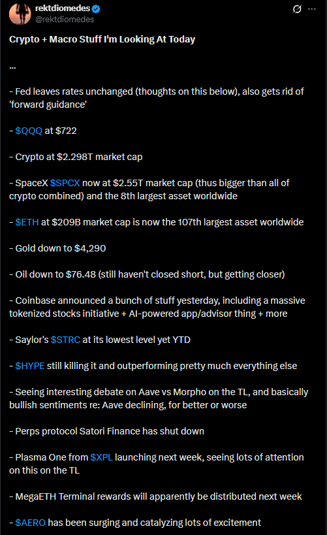Screen dimensions: 327x535
Task: Click the $XPL cashtag
Action: click(x=101, y=457)
